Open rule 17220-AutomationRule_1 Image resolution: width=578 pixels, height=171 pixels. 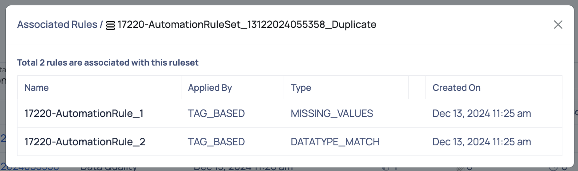(x=84, y=113)
